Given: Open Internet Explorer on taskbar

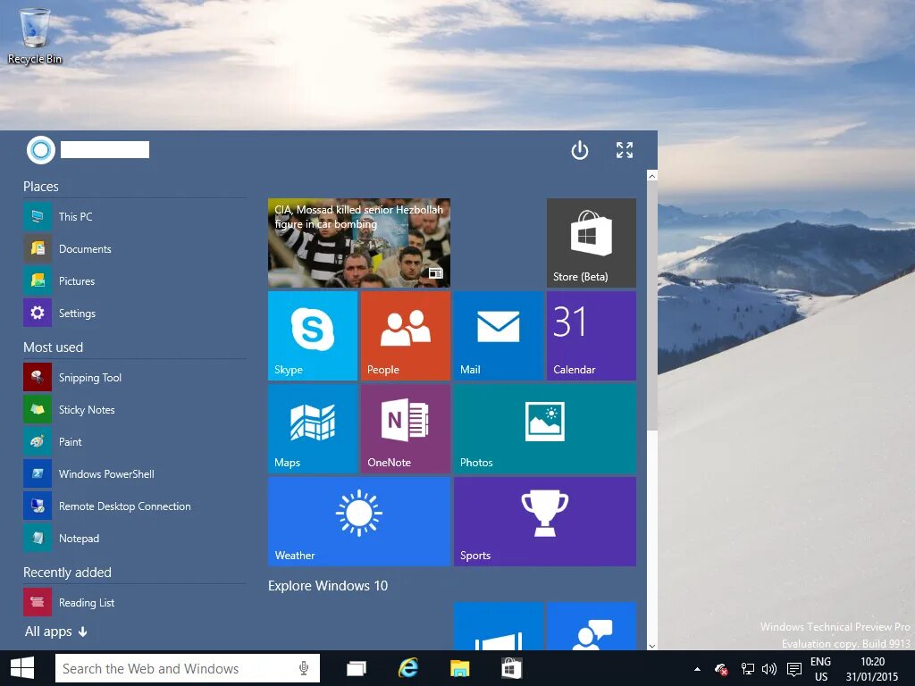Looking at the screenshot, I should (407, 668).
